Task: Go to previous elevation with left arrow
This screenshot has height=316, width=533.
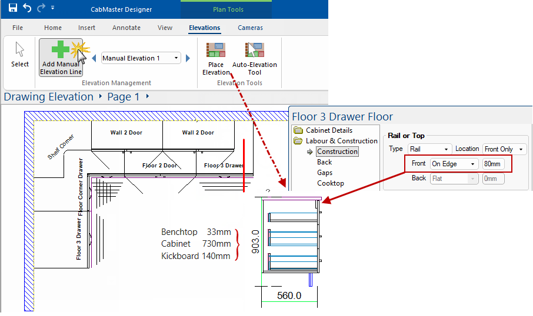Action: pos(94,58)
